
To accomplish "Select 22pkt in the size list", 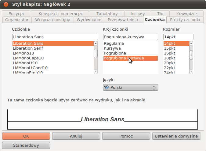I will 170,68.
